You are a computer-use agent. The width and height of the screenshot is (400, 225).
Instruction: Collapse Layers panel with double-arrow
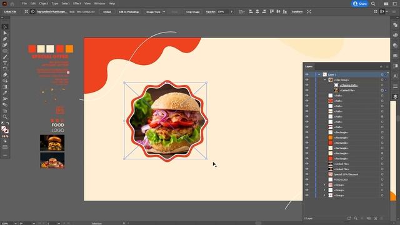tap(381, 67)
